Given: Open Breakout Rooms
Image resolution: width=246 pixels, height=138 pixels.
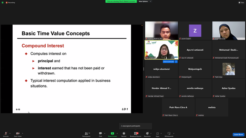Looking at the screenshot, I should (136, 134).
